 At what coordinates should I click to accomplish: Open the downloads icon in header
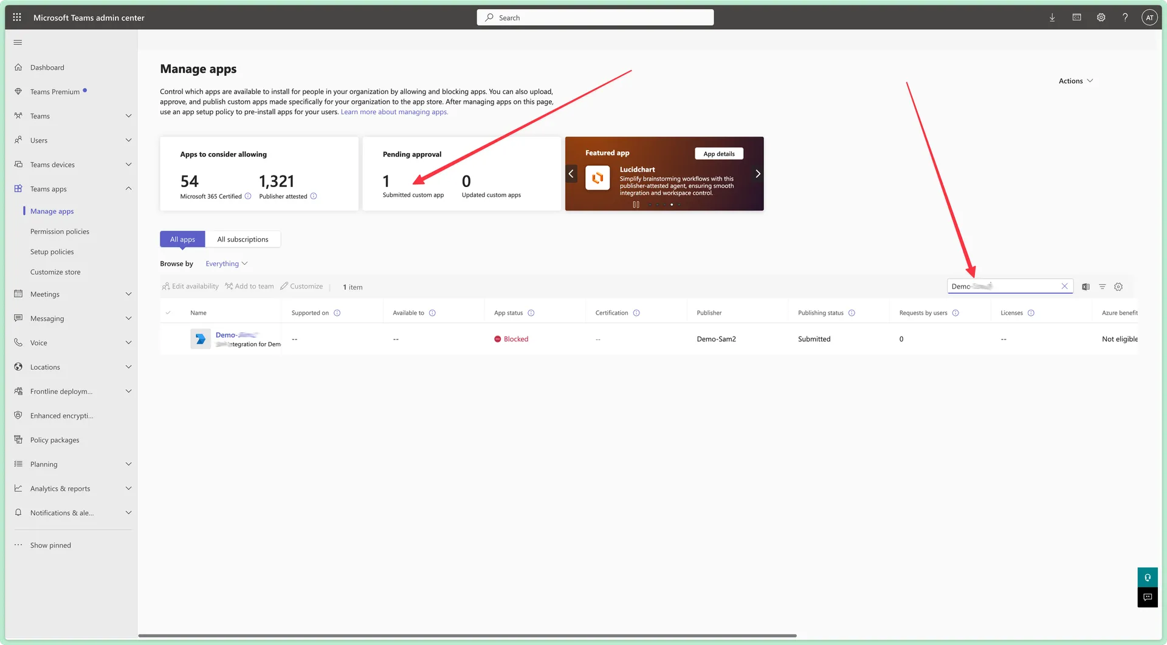pyautogui.click(x=1052, y=18)
